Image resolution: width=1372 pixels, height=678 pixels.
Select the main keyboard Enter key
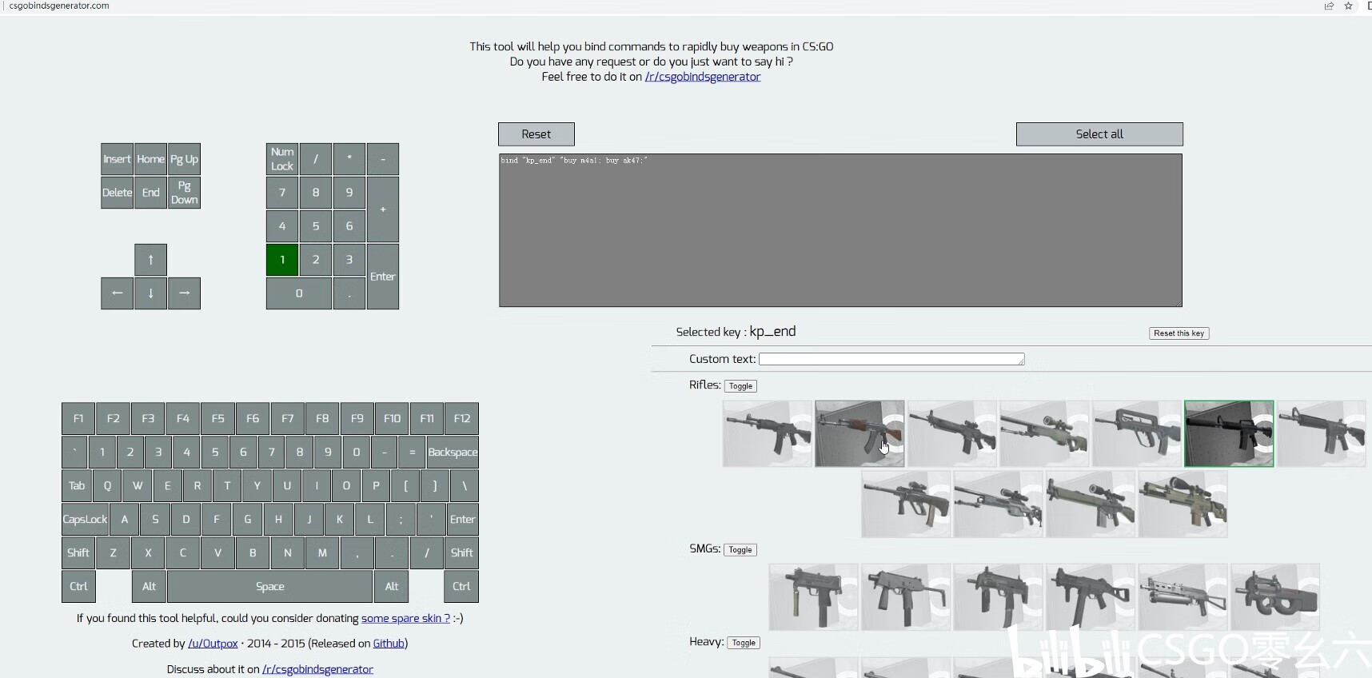(x=462, y=519)
